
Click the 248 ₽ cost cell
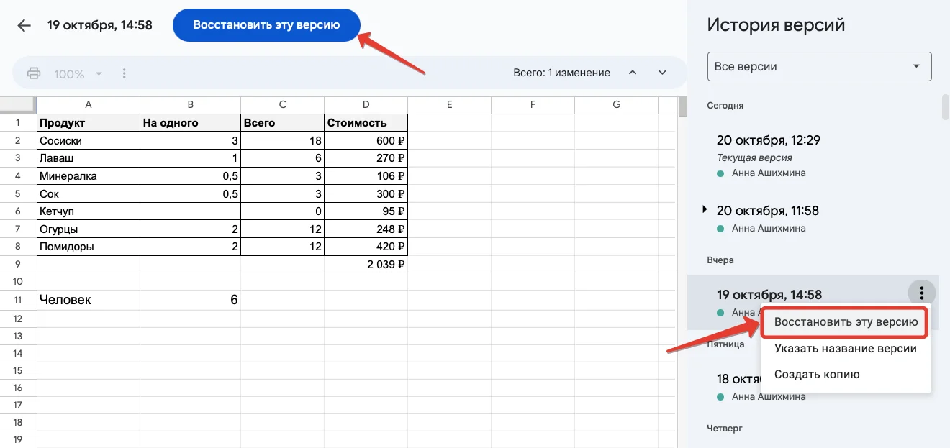366,229
